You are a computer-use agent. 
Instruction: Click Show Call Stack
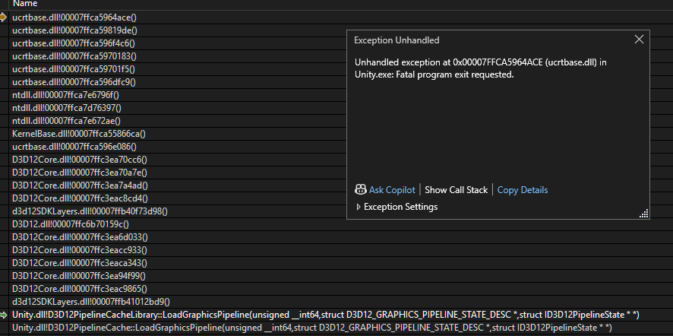[456, 190]
